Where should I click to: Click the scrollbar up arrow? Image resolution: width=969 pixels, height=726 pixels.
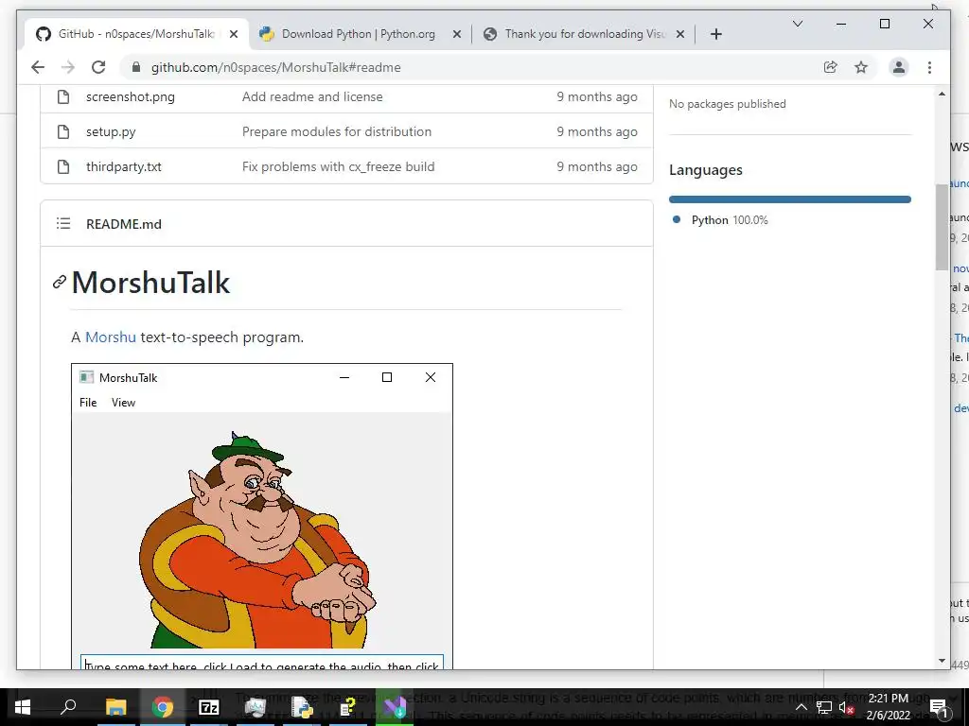coord(942,94)
